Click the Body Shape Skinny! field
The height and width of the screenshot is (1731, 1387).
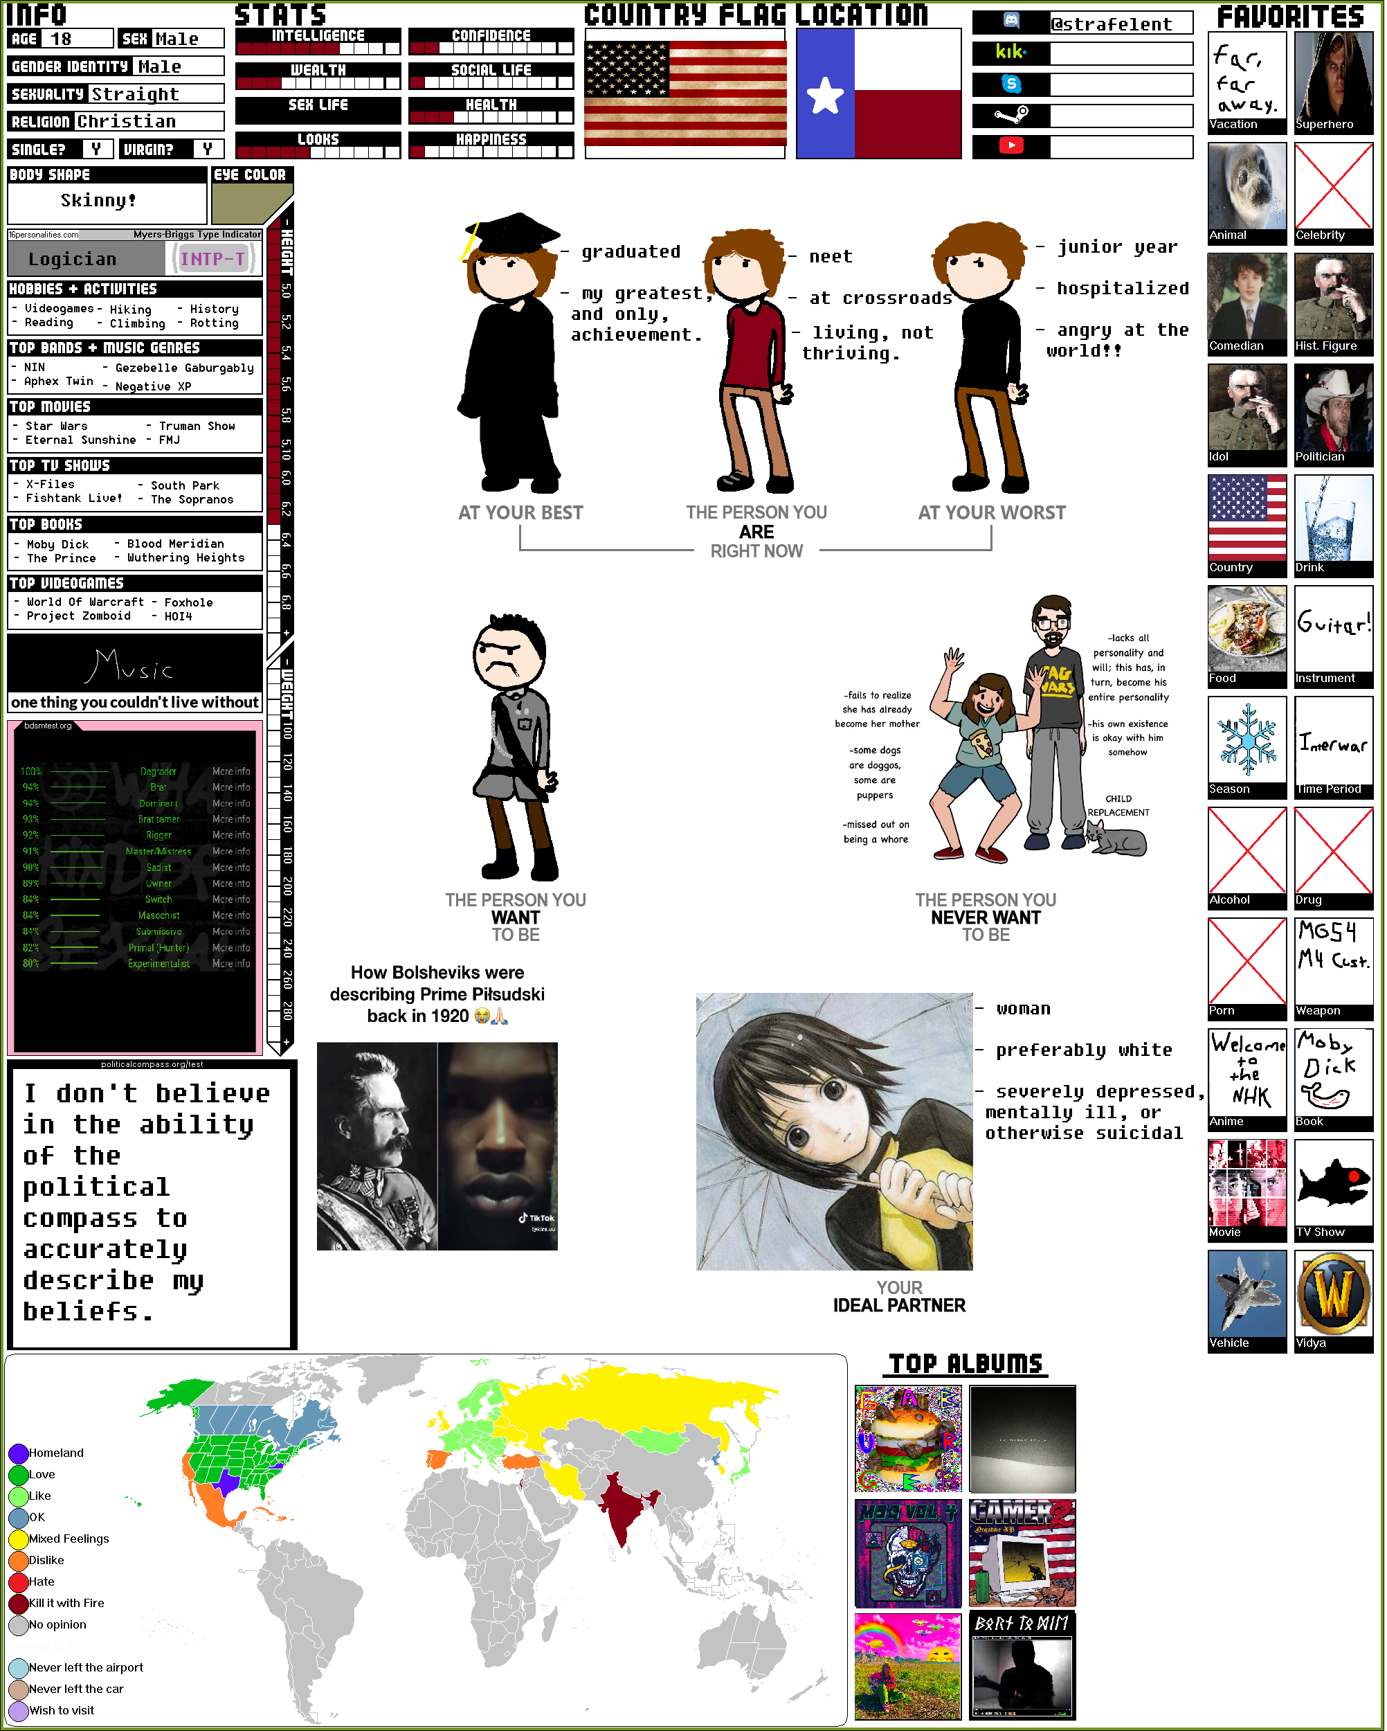click(x=107, y=203)
